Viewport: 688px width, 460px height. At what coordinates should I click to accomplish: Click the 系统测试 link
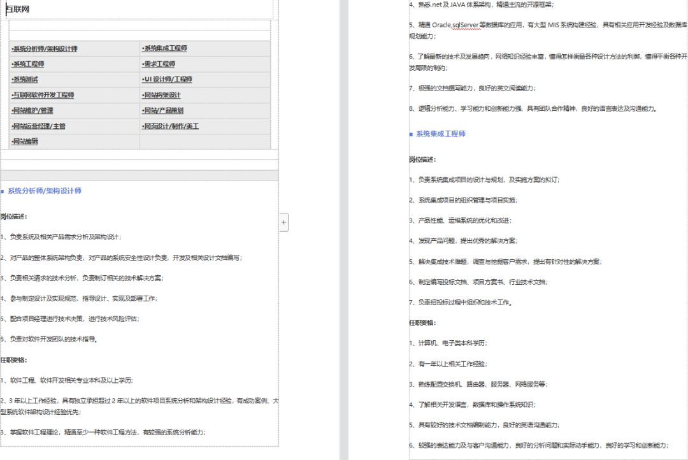(25, 80)
